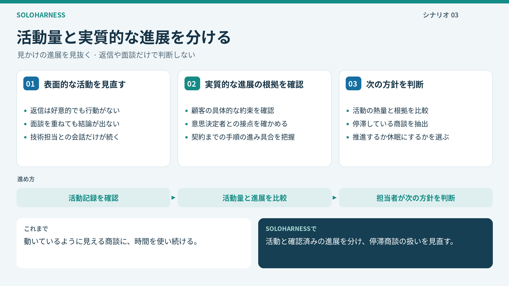Screen dimensions: 509x286
Task: Click the SOLOHARNESS brand text at top
Action: click(41, 15)
